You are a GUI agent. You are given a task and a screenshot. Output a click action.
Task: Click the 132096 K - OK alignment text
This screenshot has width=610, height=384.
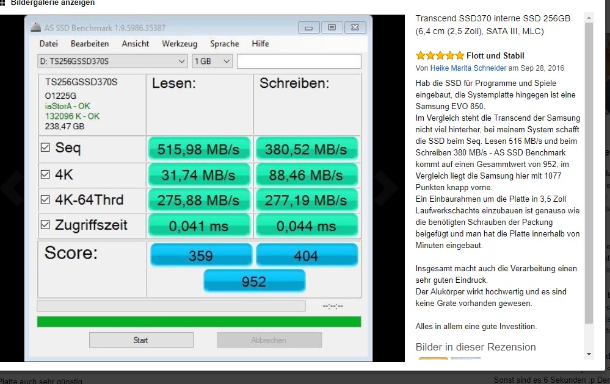[x=73, y=116]
